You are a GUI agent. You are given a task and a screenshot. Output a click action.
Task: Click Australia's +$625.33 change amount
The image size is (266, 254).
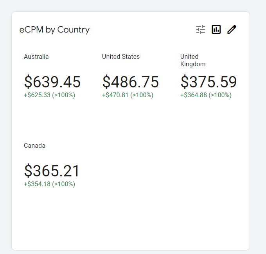(37, 95)
